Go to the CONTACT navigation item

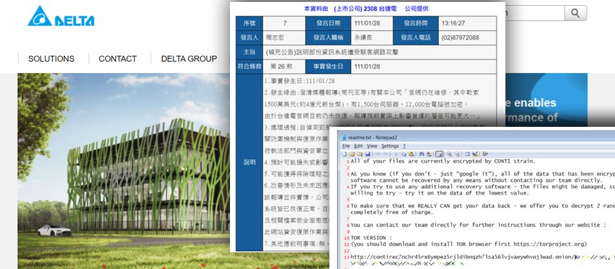coord(118,59)
